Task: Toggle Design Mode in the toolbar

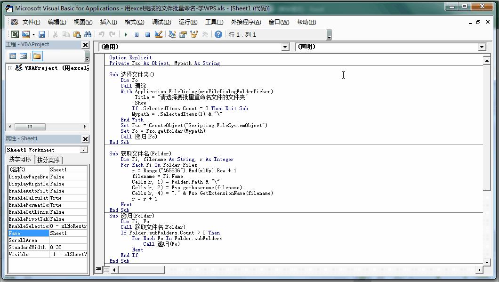Action: point(159,34)
